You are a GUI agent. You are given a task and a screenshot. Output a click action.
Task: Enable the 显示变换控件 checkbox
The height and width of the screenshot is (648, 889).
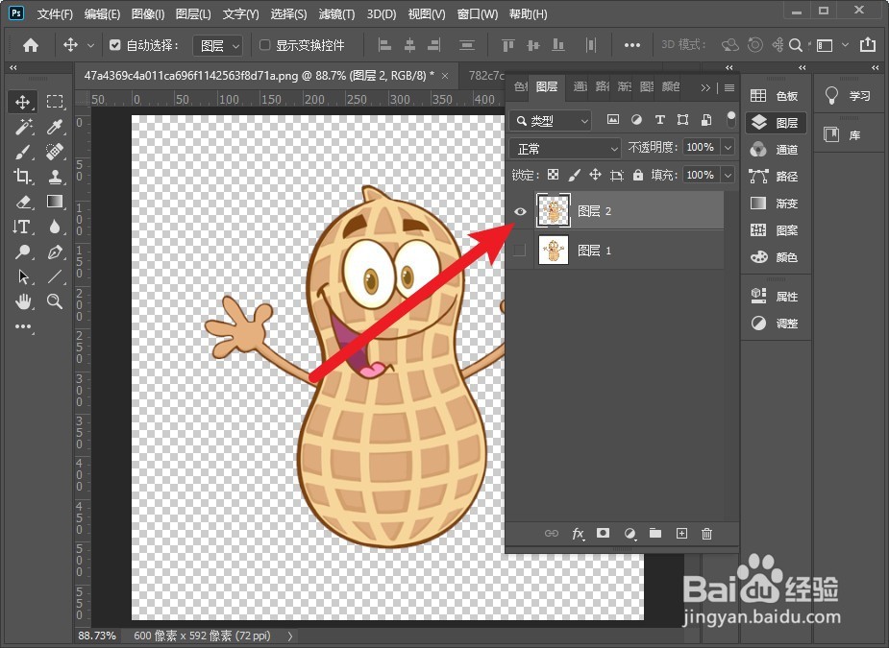click(264, 45)
